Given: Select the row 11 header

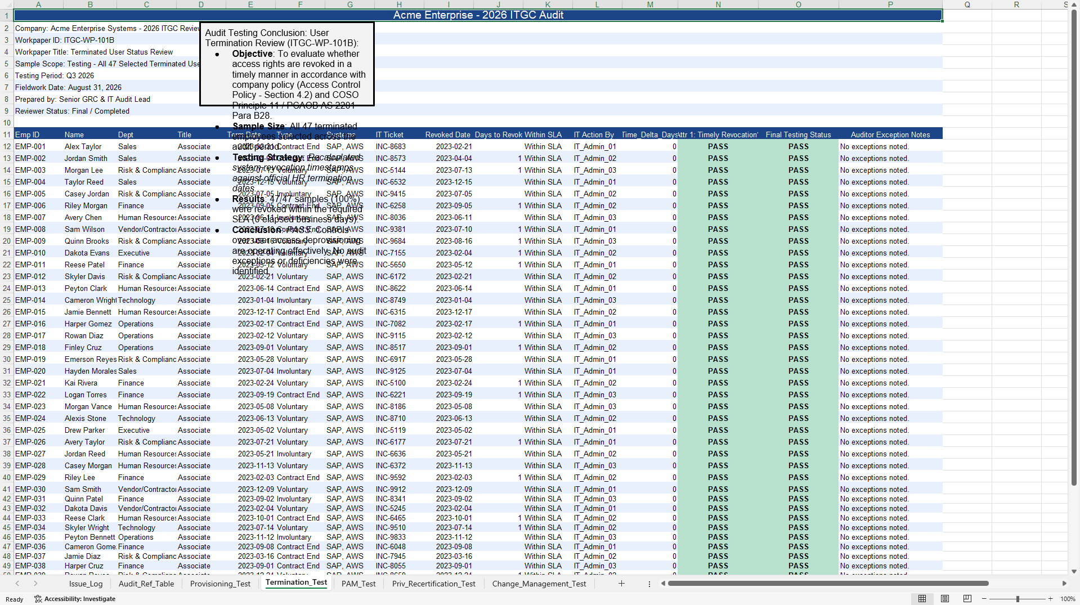Looking at the screenshot, I should (x=7, y=135).
